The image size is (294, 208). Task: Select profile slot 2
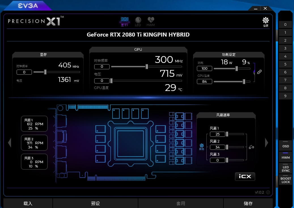point(285,40)
